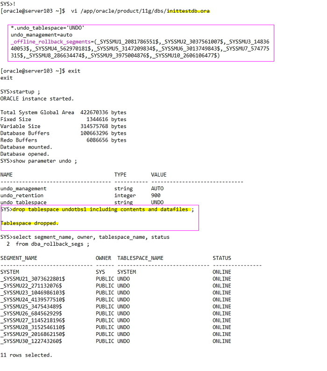Select Fixed Size value 1344616

point(97,119)
